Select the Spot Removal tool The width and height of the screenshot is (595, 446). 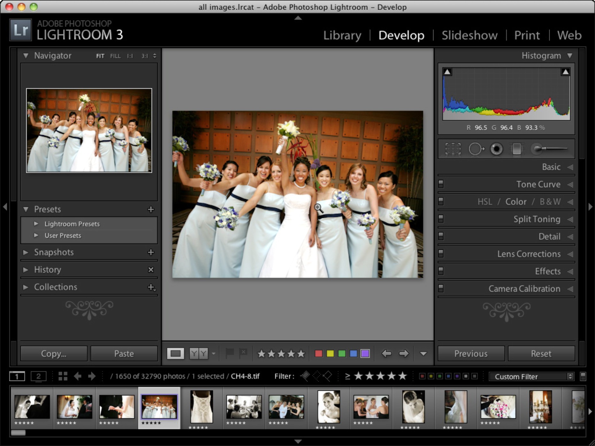point(476,149)
